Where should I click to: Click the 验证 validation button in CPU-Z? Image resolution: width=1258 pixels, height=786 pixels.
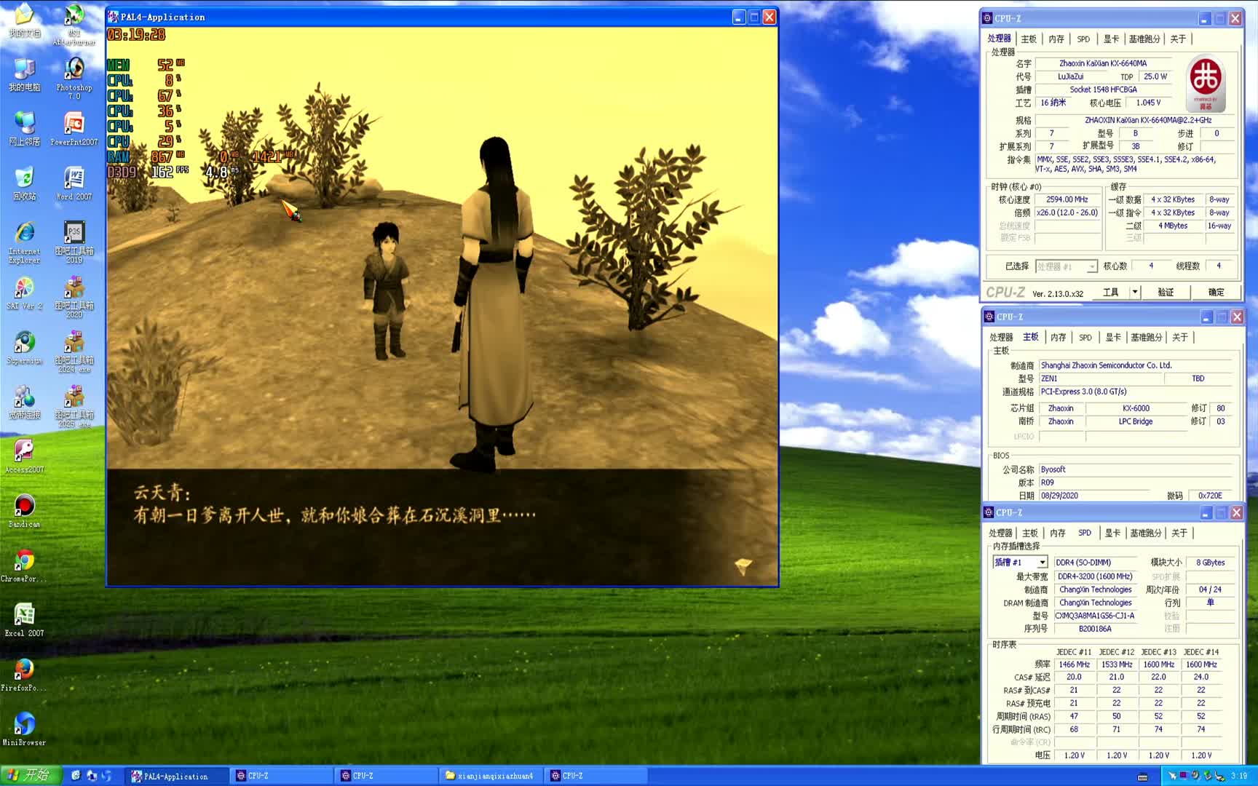tap(1166, 292)
